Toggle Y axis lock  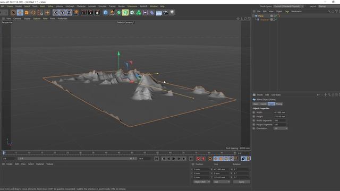click(x=63, y=13)
